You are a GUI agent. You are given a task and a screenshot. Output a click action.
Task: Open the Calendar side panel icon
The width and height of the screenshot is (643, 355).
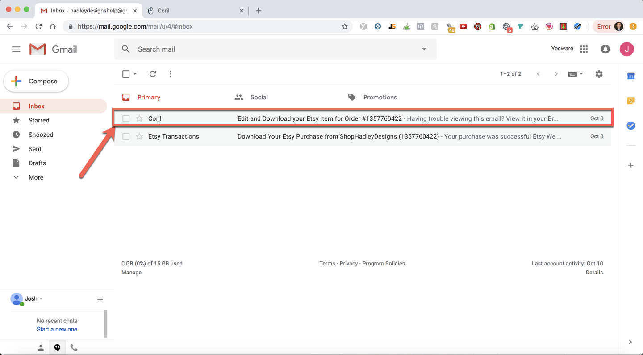click(x=630, y=76)
